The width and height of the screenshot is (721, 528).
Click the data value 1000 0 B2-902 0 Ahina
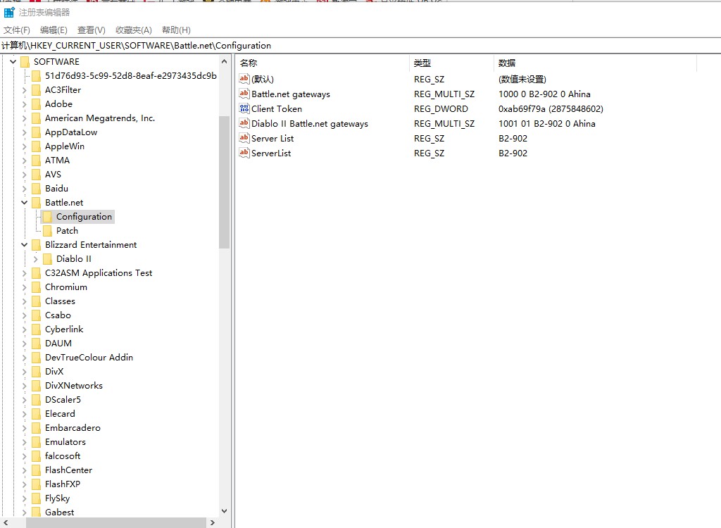(544, 94)
